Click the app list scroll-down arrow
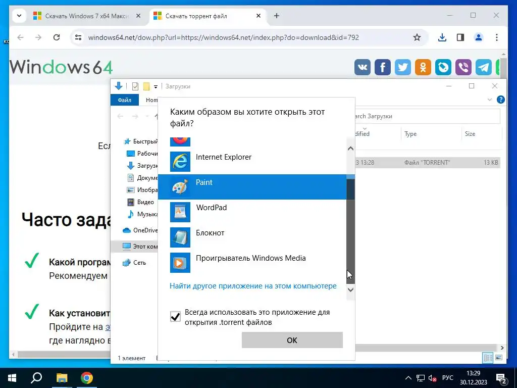This screenshot has height=388, width=517. (350, 289)
